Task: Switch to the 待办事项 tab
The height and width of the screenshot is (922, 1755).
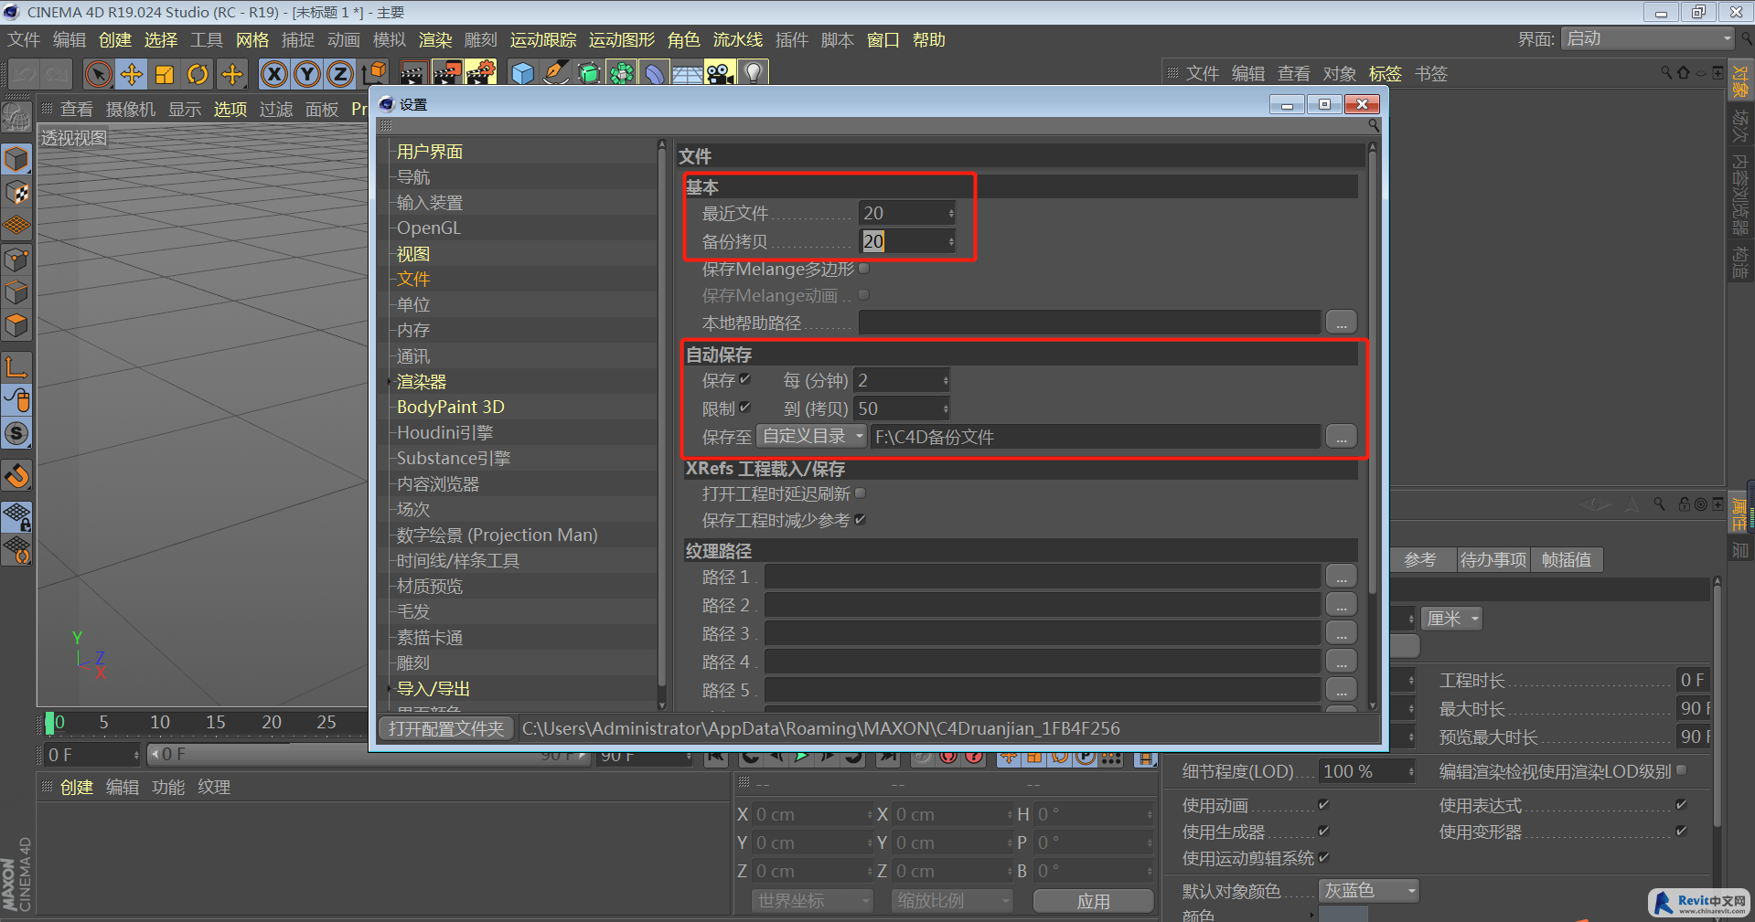Action: (x=1493, y=559)
